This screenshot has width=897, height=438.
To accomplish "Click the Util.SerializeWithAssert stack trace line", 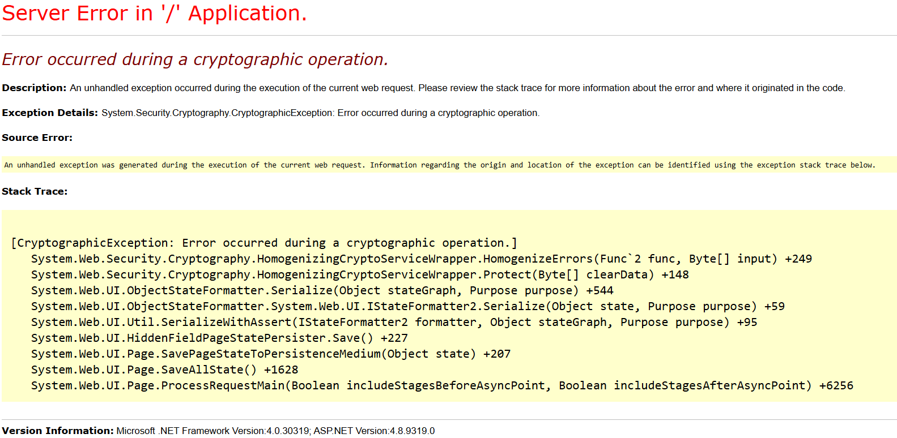I will (x=394, y=322).
